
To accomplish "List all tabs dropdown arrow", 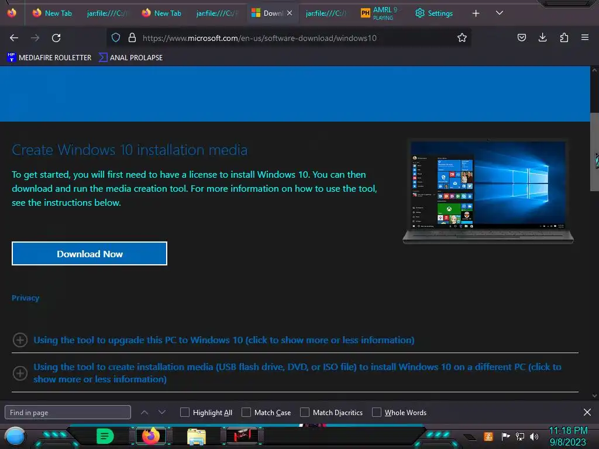I will tap(500, 13).
